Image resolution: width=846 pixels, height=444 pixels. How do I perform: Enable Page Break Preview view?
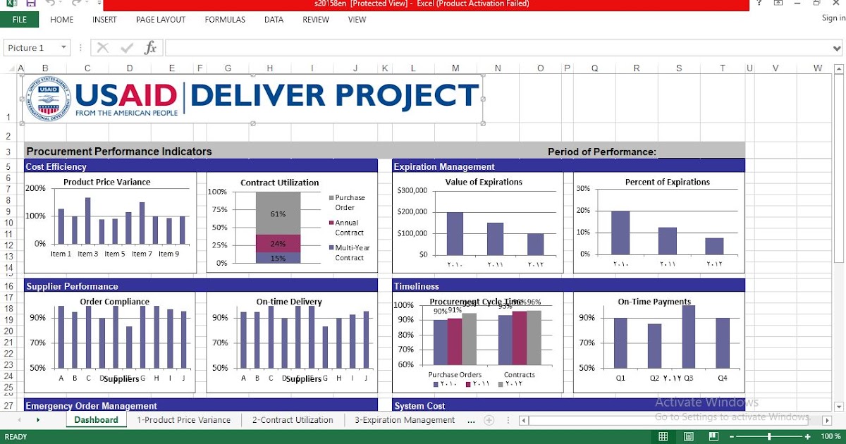[x=713, y=436]
